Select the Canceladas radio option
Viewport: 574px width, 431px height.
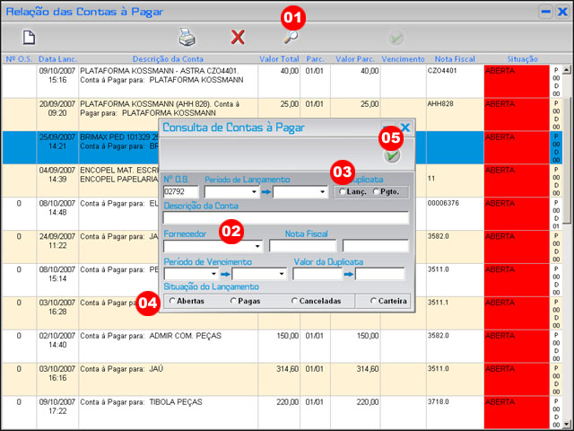(x=295, y=302)
